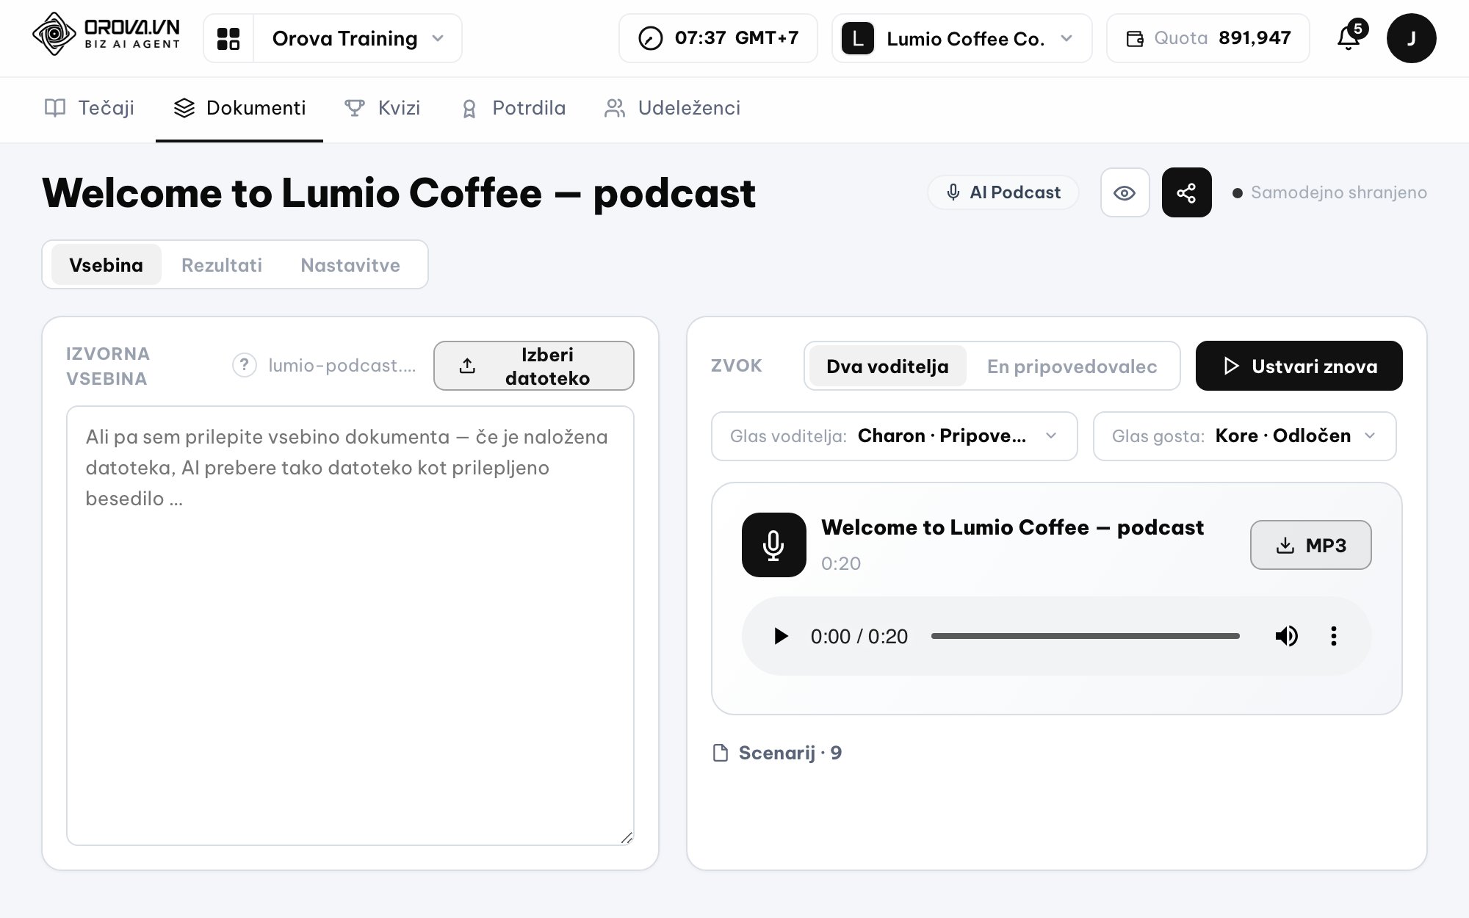The image size is (1469, 918).
Task: Open the Kvizi tab
Action: pos(382,108)
